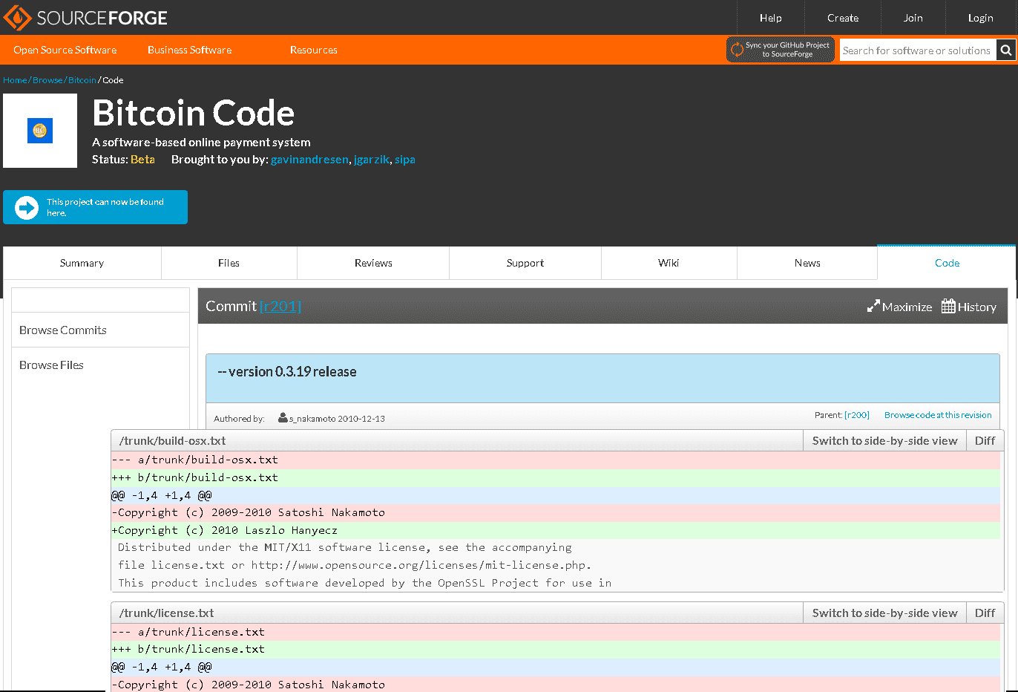The height and width of the screenshot is (692, 1018).
Task: Click the Maximize arrows icon
Action: 873,307
